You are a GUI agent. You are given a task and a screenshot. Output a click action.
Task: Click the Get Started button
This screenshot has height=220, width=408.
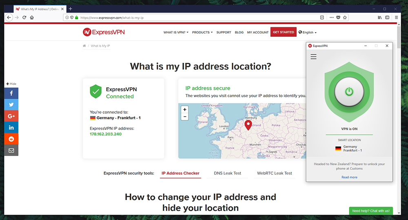point(284,32)
